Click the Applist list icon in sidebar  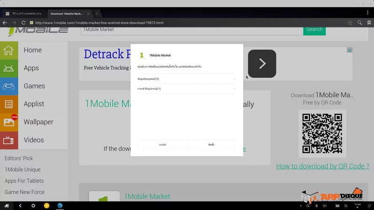(x=9, y=104)
